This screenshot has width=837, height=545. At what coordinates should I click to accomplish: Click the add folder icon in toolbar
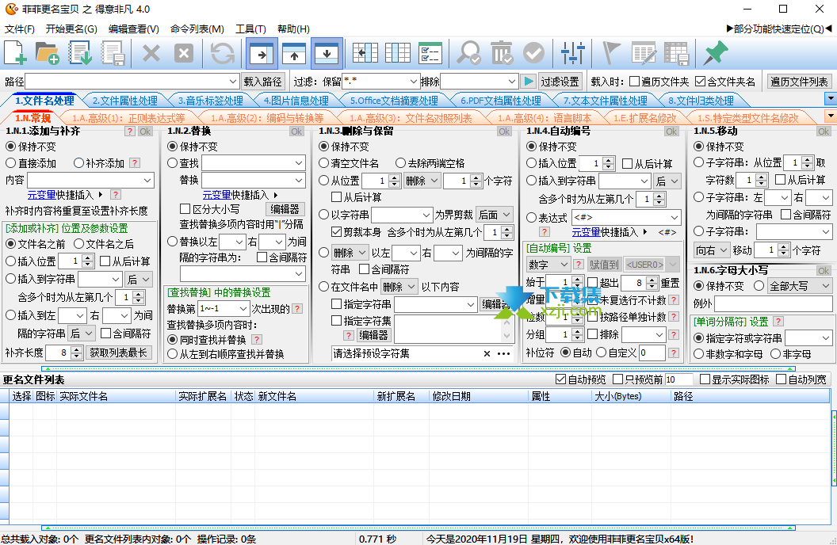[47, 53]
